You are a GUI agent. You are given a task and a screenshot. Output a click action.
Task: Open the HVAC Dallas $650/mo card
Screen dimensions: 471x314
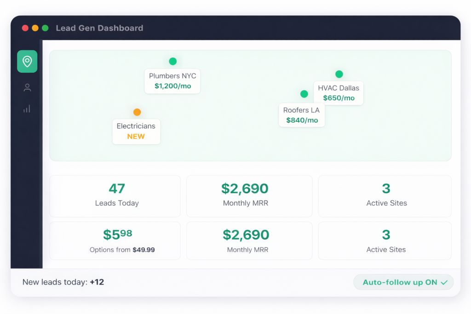[339, 93]
